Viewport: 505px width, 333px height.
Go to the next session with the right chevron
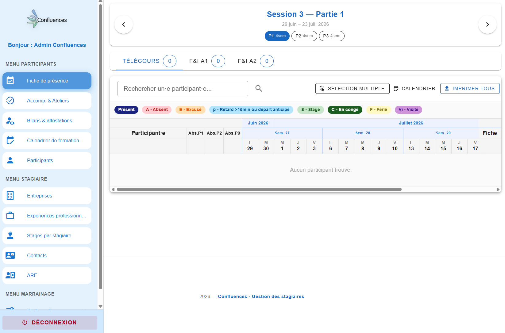[488, 25]
